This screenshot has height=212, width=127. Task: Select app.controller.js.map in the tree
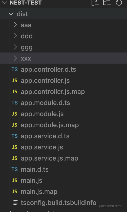[63, 92]
